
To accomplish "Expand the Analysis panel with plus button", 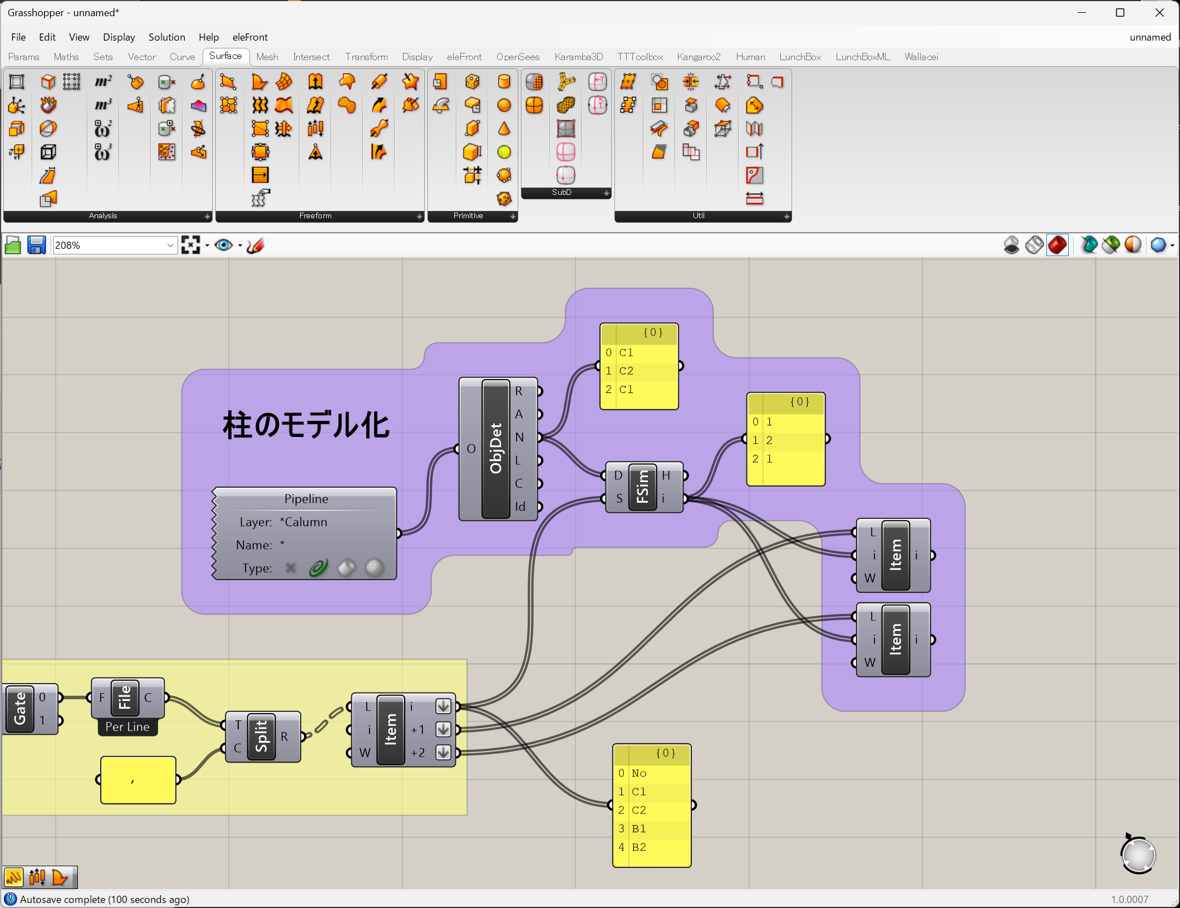I will click(x=207, y=216).
